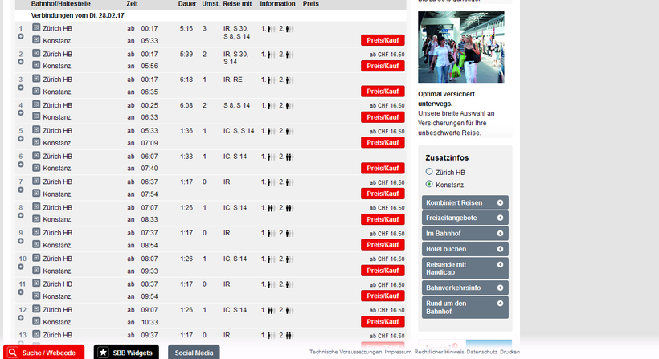Click the Zürich HB station icon departing 06:37
659x359 pixels.
pos(36,181)
